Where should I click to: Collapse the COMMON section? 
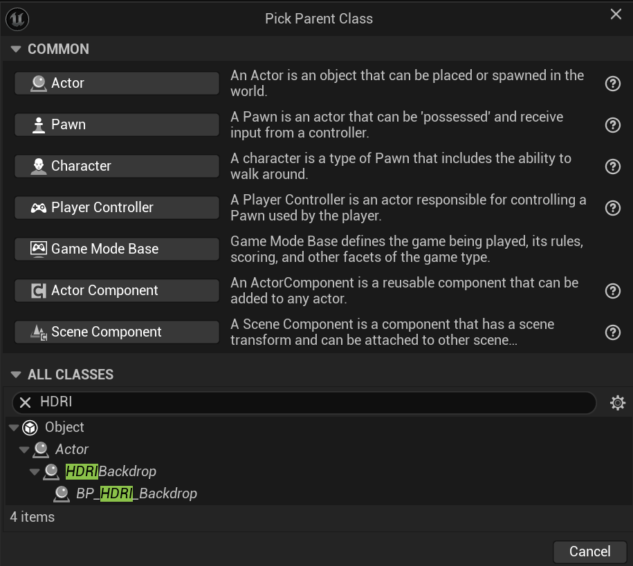16,49
